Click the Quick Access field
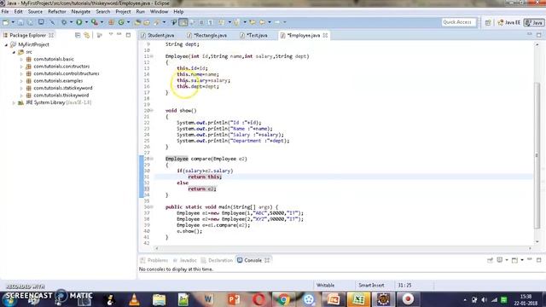Screen dimensions: 546x307 [459, 22]
